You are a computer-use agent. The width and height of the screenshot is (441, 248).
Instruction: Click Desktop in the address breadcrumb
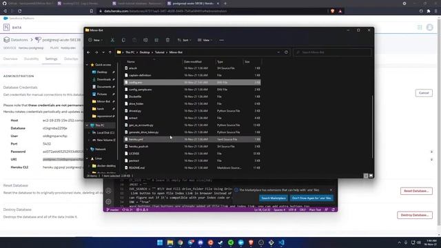145,52
